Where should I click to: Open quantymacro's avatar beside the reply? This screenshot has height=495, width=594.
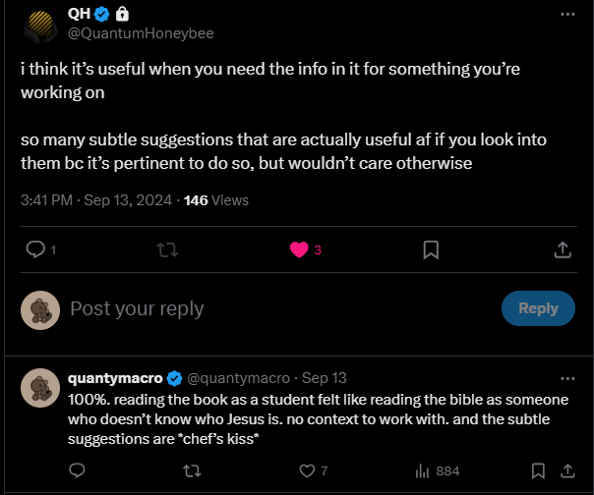pos(40,388)
